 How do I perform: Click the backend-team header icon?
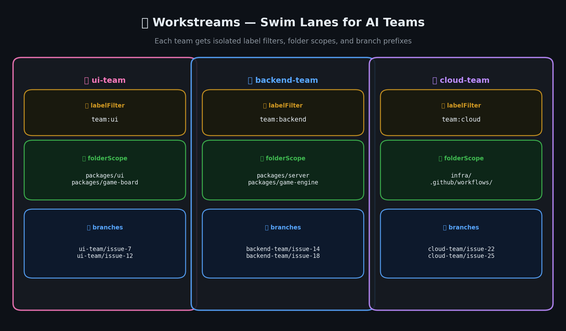pyautogui.click(x=250, y=80)
